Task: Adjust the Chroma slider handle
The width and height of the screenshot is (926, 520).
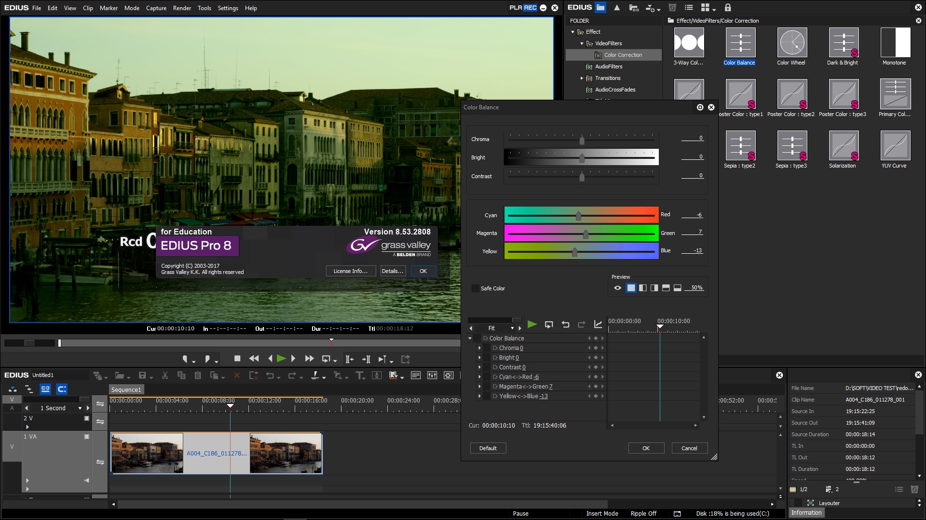Action: click(582, 140)
